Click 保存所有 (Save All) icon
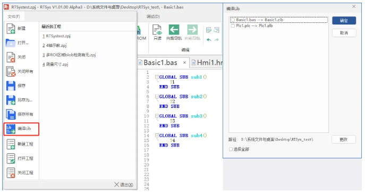 [11, 114]
